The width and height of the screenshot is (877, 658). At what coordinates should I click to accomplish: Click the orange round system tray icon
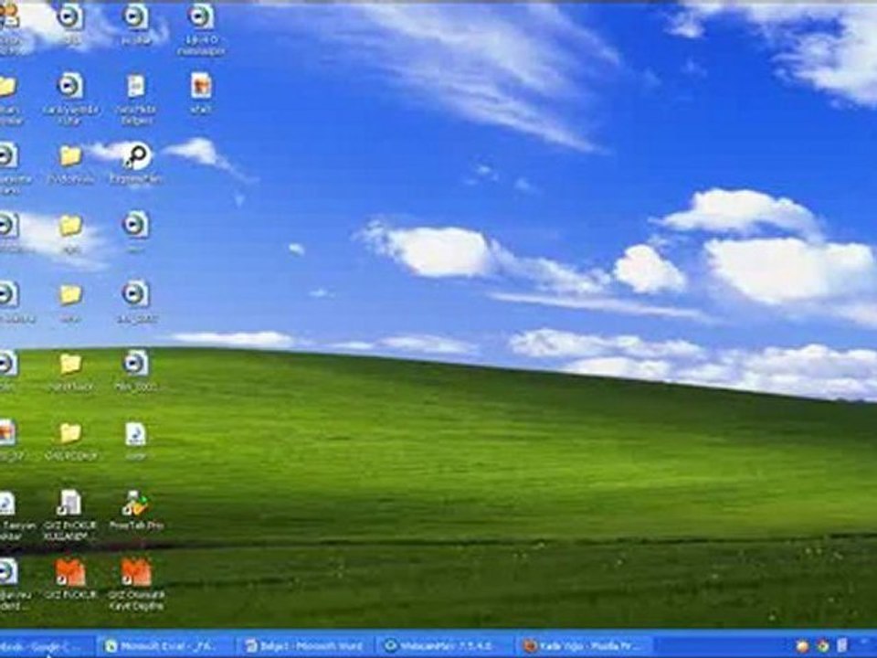click(802, 646)
